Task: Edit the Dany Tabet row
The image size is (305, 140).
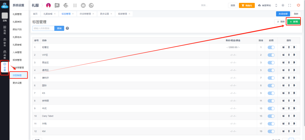Action: (284, 116)
